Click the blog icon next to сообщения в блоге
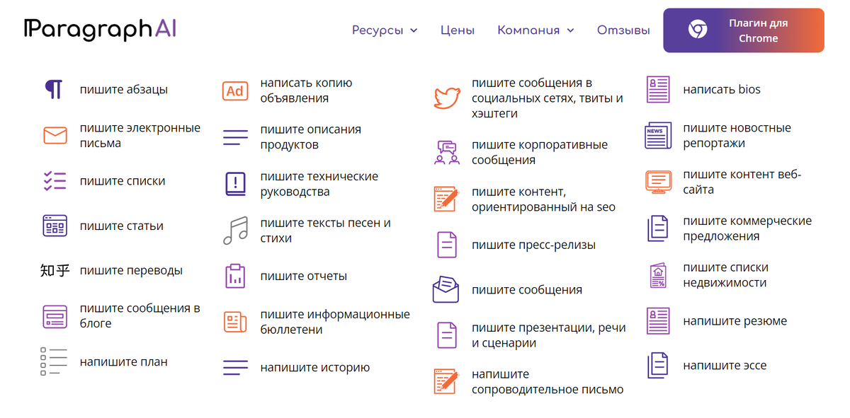The image size is (850, 418). click(55, 316)
